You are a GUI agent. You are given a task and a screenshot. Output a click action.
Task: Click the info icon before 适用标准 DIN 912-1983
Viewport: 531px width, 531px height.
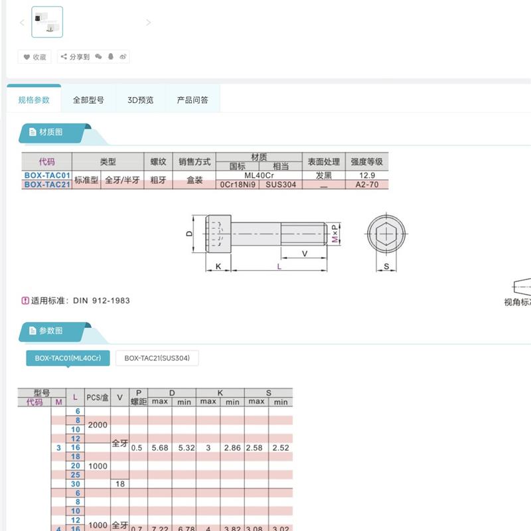25,300
